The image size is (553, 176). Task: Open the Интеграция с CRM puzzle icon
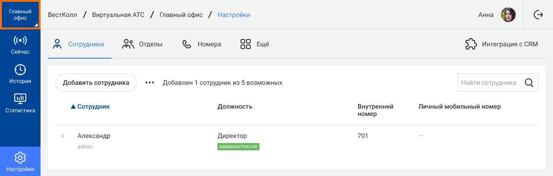[x=471, y=44]
